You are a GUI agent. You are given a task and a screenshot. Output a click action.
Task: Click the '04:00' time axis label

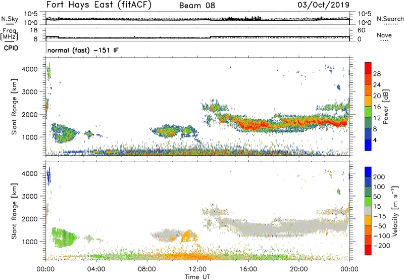(x=96, y=269)
